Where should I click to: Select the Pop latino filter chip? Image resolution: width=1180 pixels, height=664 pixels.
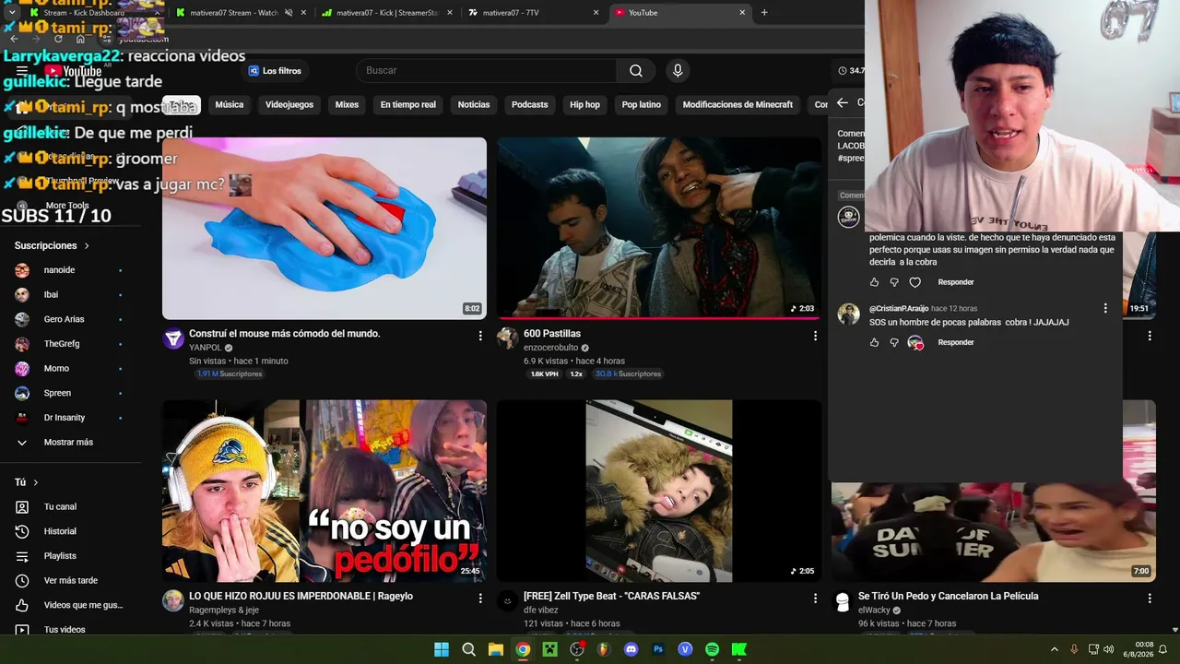[x=642, y=105]
